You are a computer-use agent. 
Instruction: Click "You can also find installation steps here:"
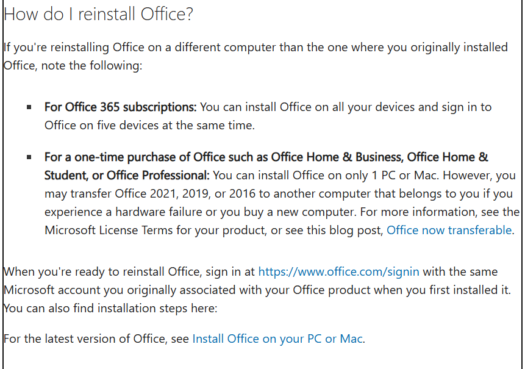pos(110,308)
